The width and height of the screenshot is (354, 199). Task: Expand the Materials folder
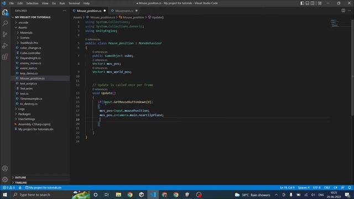coord(25,33)
